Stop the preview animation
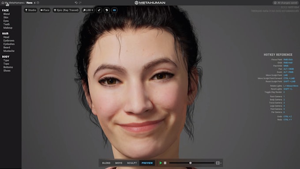Screen dimensions: 300x169 pos(165,163)
